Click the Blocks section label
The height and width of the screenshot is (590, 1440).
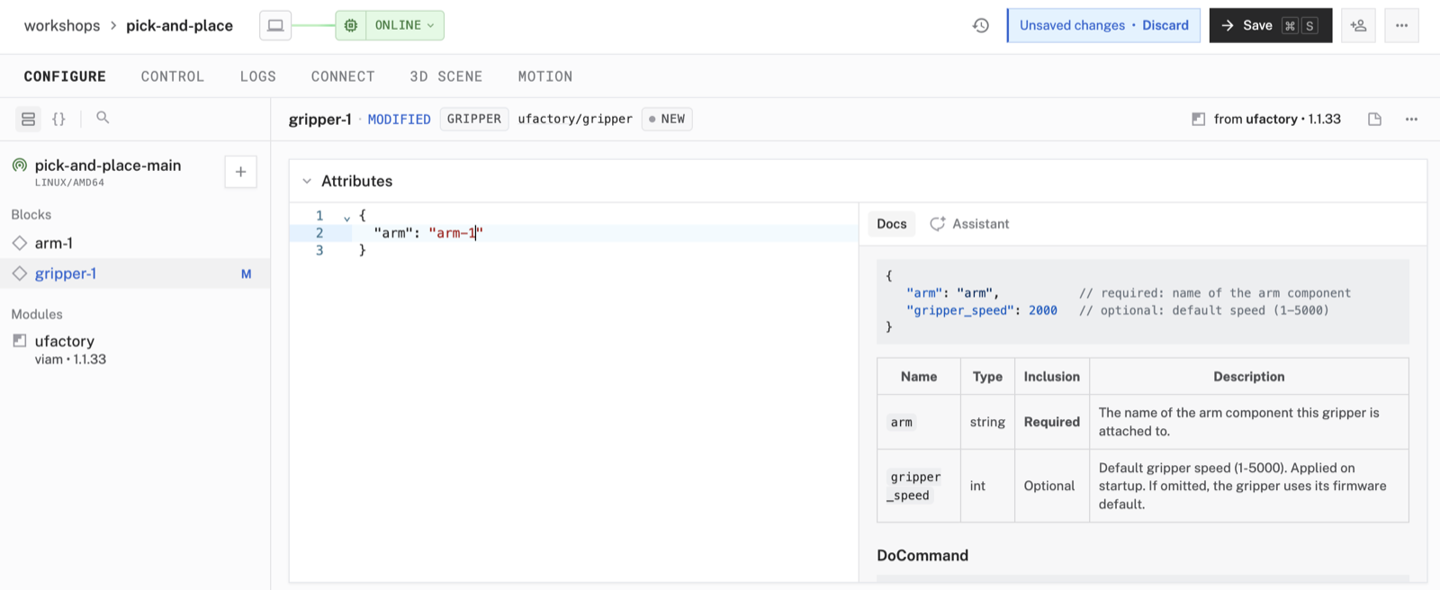[x=31, y=214]
